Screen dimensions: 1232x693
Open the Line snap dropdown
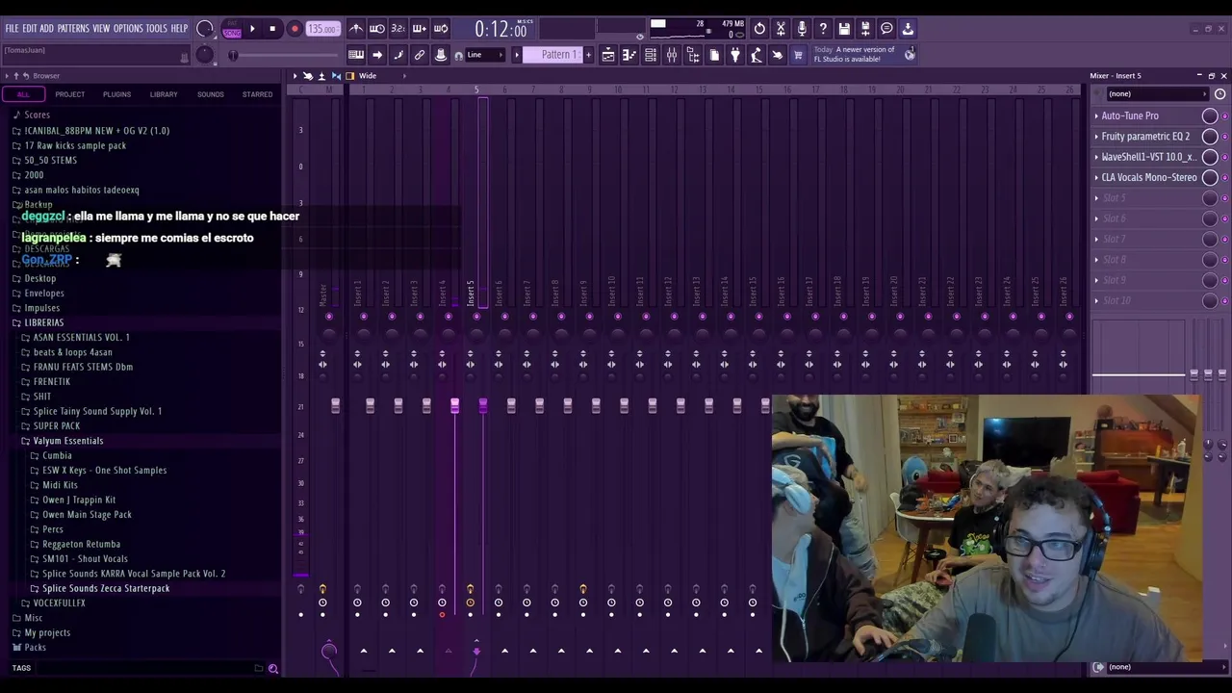coord(486,55)
